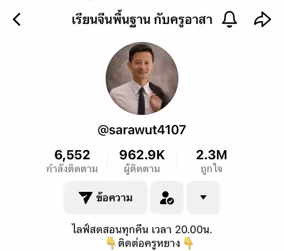The image size is (284, 251).
Task: Expand suggested accounts with the triangle arrow
Action: [x=203, y=198]
